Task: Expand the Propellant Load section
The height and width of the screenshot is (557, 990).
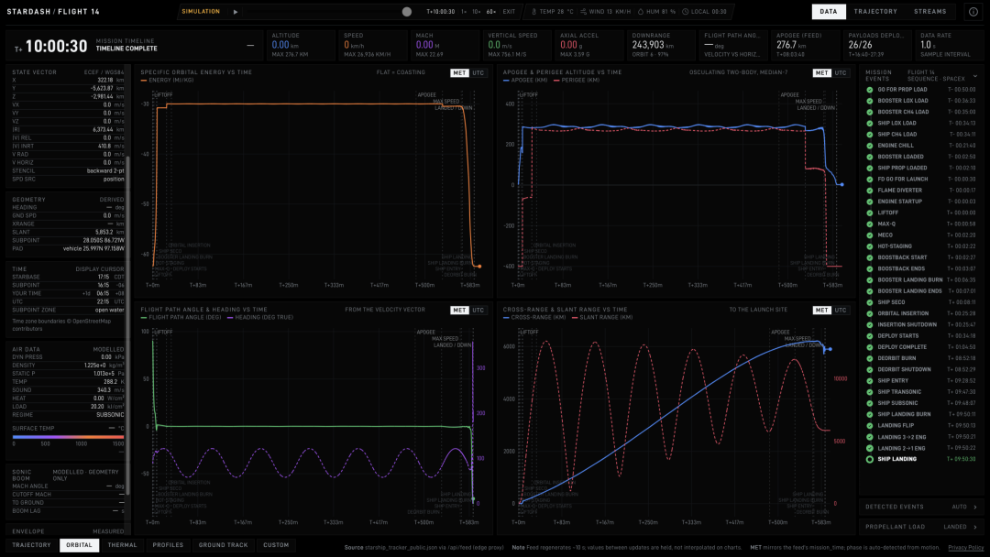Action: [921, 527]
